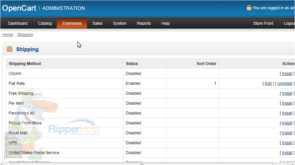The image size is (295, 165).
Task: Install the UPS shipping method
Action: [x=287, y=143]
